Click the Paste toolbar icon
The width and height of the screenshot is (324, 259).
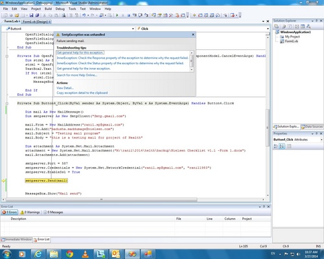(x=56, y=15)
